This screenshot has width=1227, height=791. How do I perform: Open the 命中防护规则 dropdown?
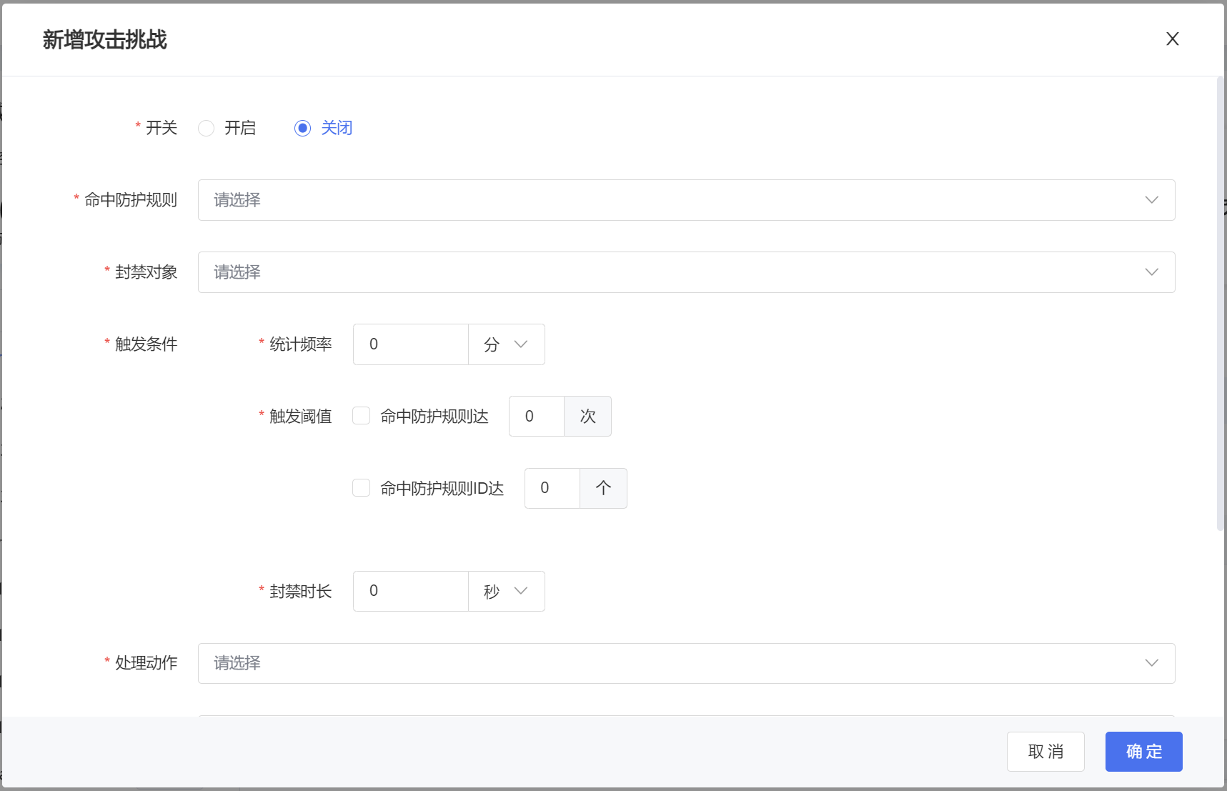[x=672, y=200]
